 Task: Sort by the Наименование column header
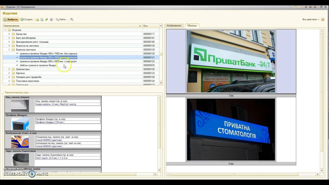[72, 26]
